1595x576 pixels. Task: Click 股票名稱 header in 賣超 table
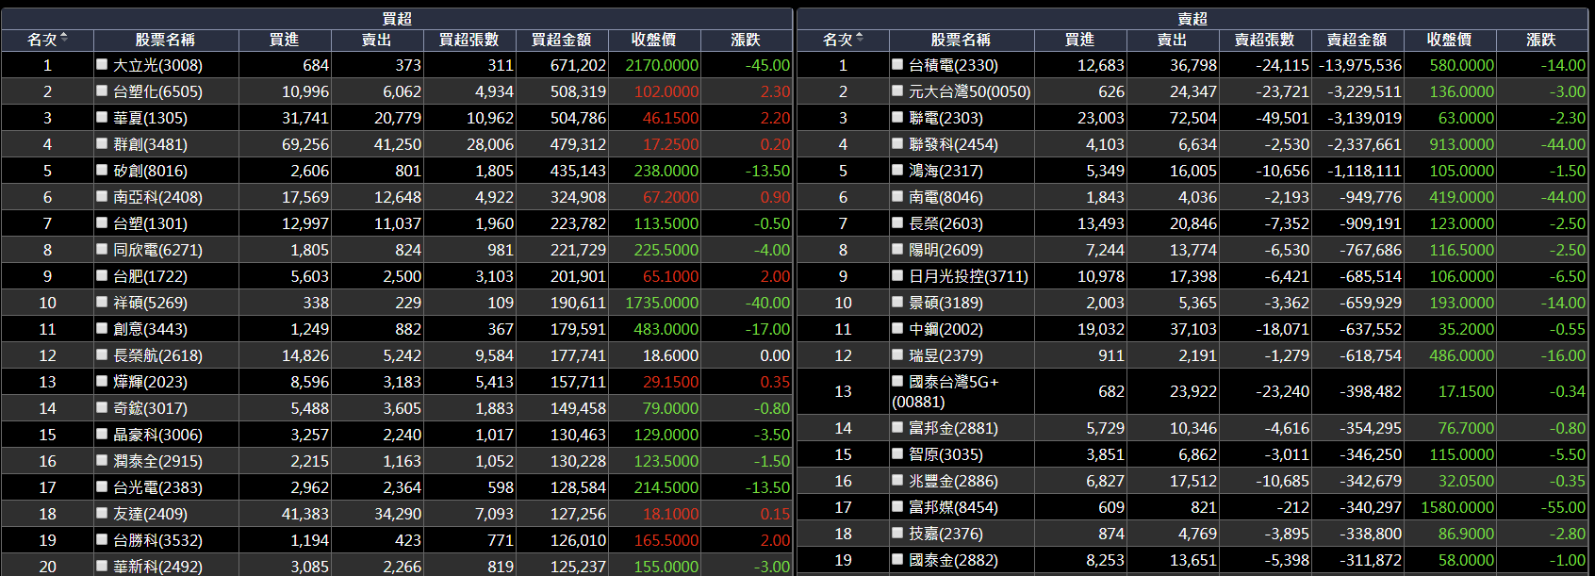point(962,40)
